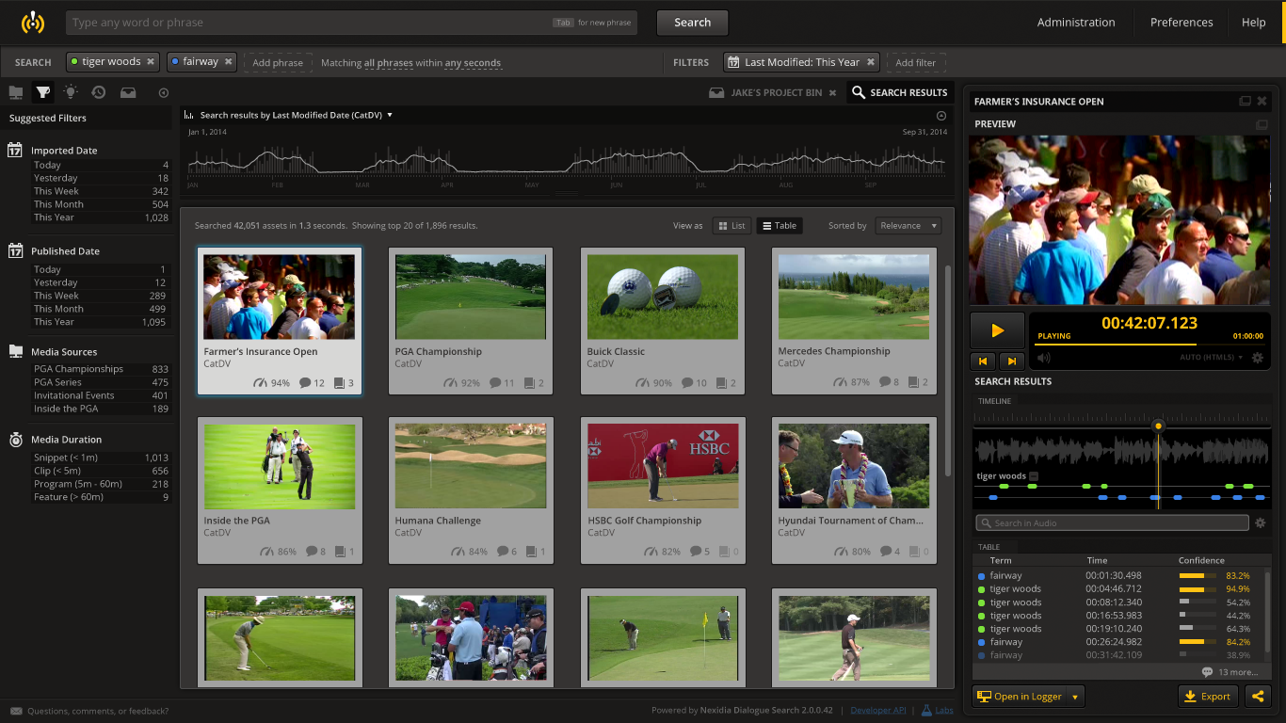Screen dimensions: 1286x723
Task: Play the preview video
Action: click(997, 330)
